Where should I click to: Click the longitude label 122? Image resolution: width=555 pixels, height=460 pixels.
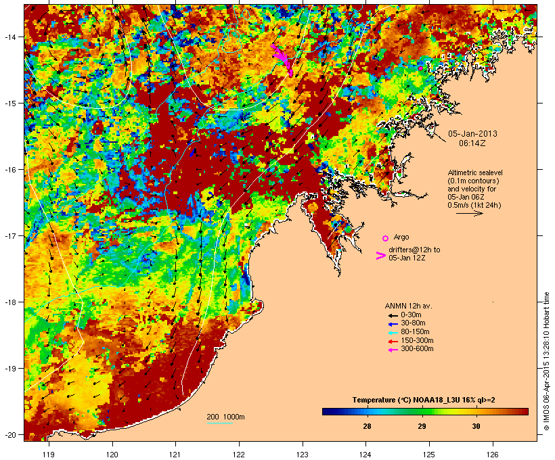(x=239, y=455)
